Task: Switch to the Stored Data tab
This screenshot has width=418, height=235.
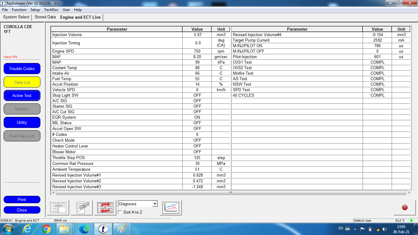Action: tap(45, 17)
